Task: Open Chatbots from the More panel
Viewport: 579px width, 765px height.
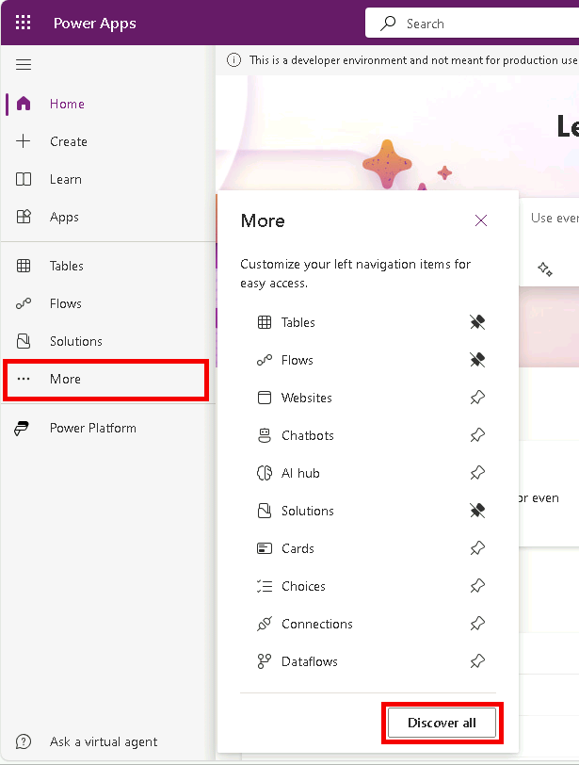Action: tap(307, 435)
